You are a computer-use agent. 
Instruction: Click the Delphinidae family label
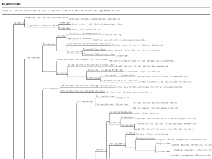pyautogui.click(x=163, y=143)
